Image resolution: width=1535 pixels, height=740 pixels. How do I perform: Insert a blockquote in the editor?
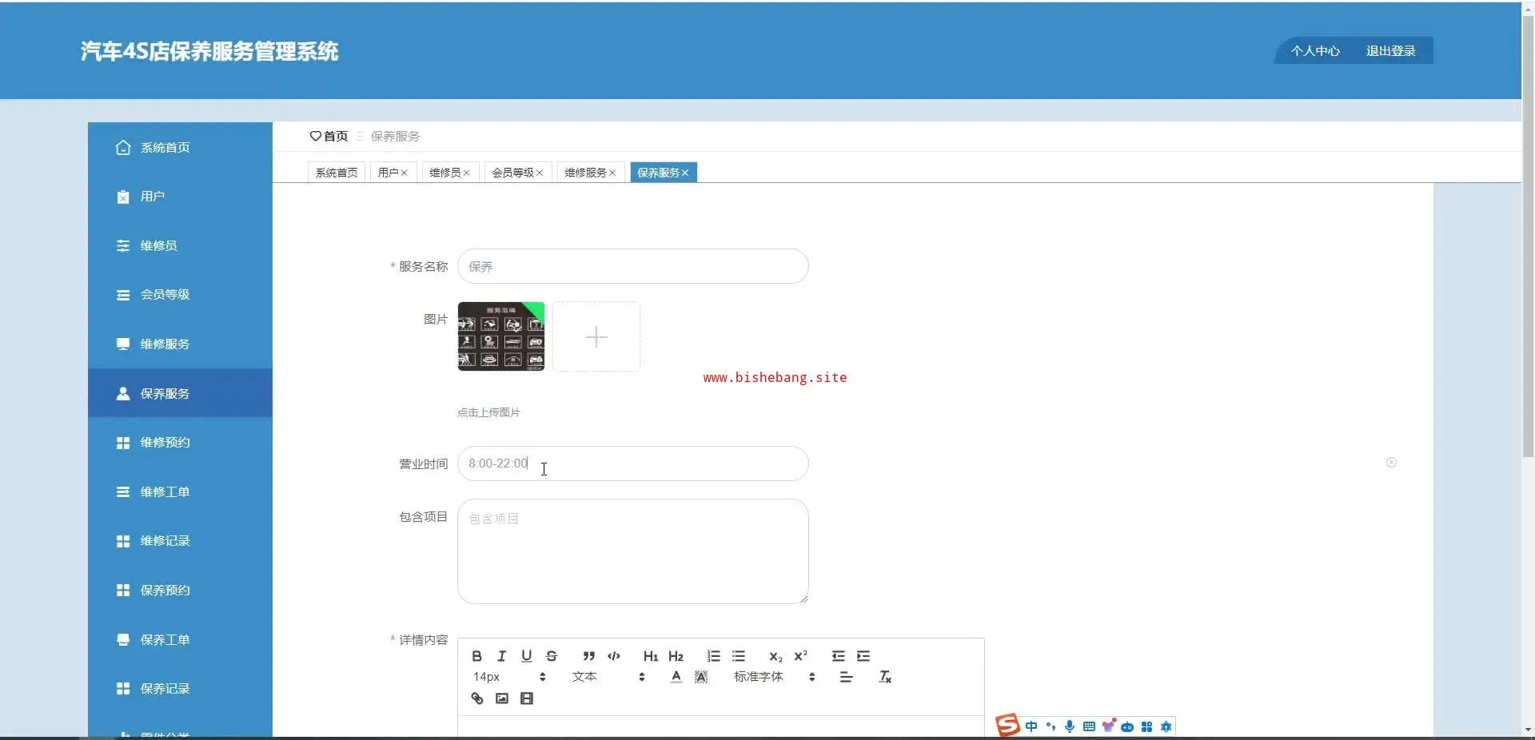click(588, 656)
